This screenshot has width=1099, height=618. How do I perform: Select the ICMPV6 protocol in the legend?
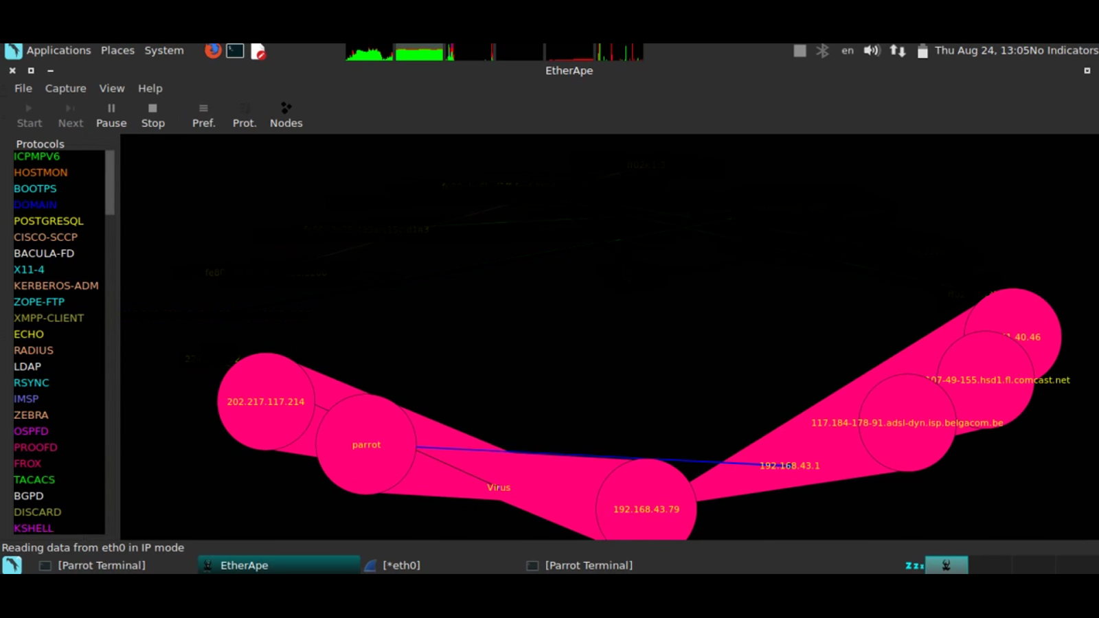pyautogui.click(x=36, y=156)
